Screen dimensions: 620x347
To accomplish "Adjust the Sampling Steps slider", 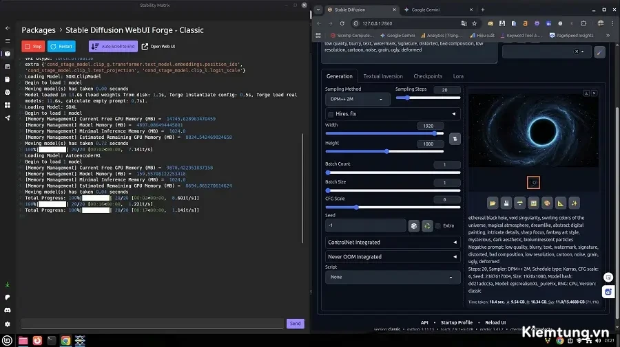I will pyautogui.click(x=428, y=98).
